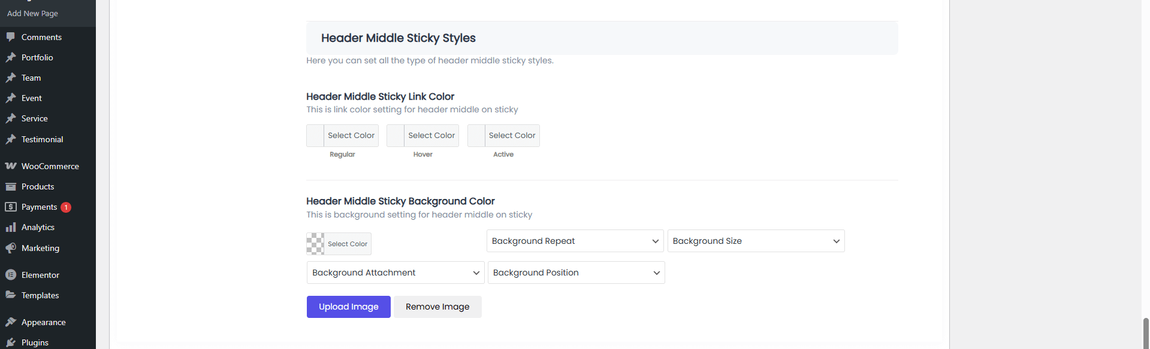Screen dimensions: 1150x349
Task: Click the Portfolio pin icon in sidebar
Action: 11,57
